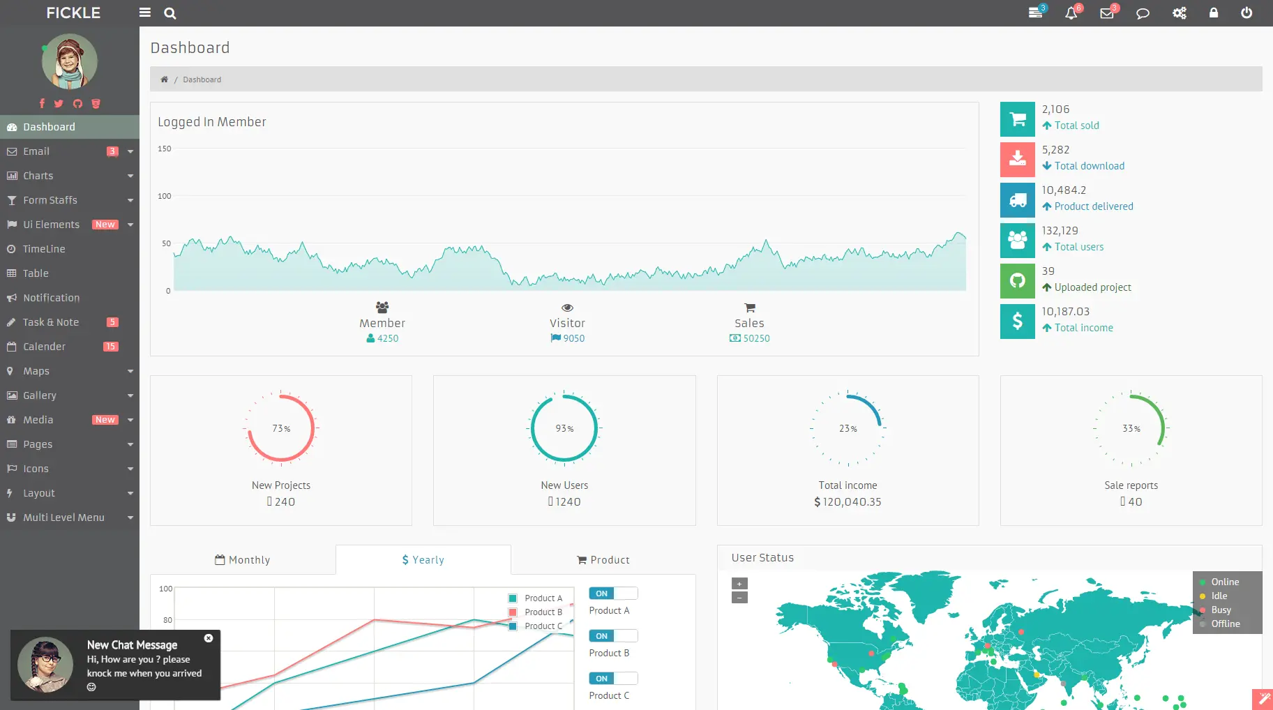Open search with the magnifier icon
Image resolution: width=1273 pixels, height=710 pixels.
pos(170,13)
